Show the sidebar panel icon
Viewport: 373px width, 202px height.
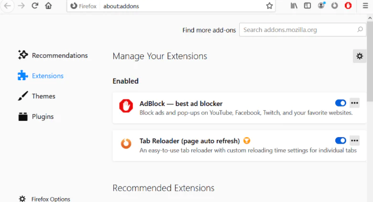(x=308, y=6)
